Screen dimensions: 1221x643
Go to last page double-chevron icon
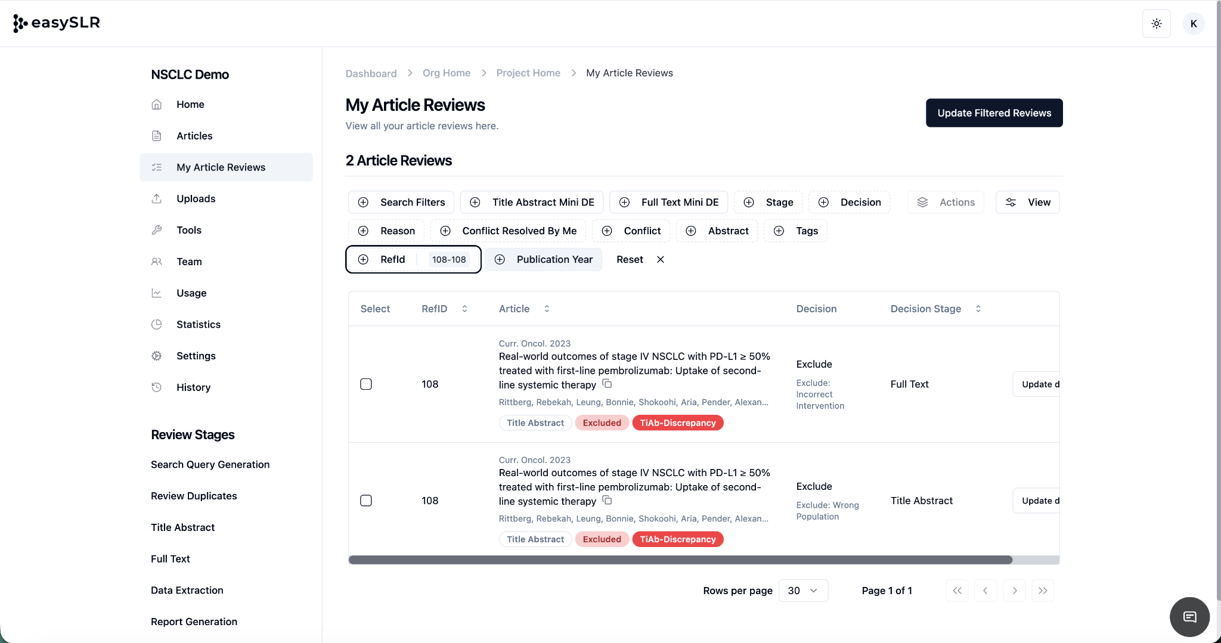(x=1043, y=591)
